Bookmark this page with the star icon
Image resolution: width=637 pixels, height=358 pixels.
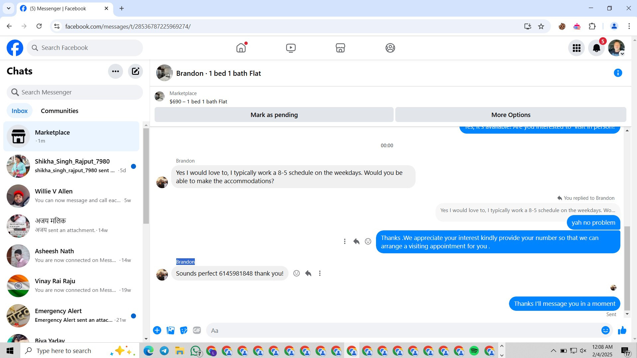point(541,26)
